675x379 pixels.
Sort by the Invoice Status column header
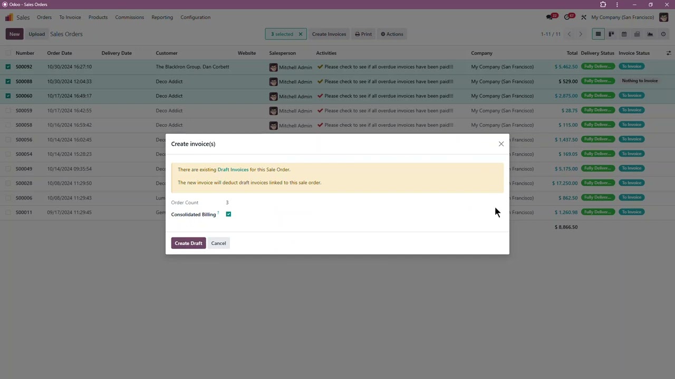click(634, 53)
